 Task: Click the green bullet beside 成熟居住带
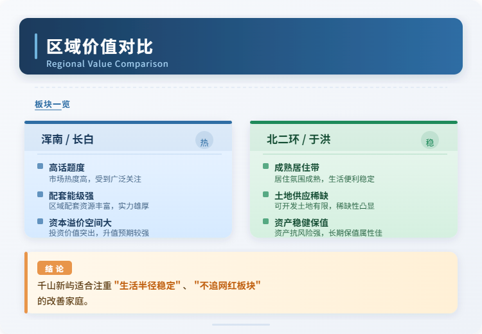tap(266, 166)
